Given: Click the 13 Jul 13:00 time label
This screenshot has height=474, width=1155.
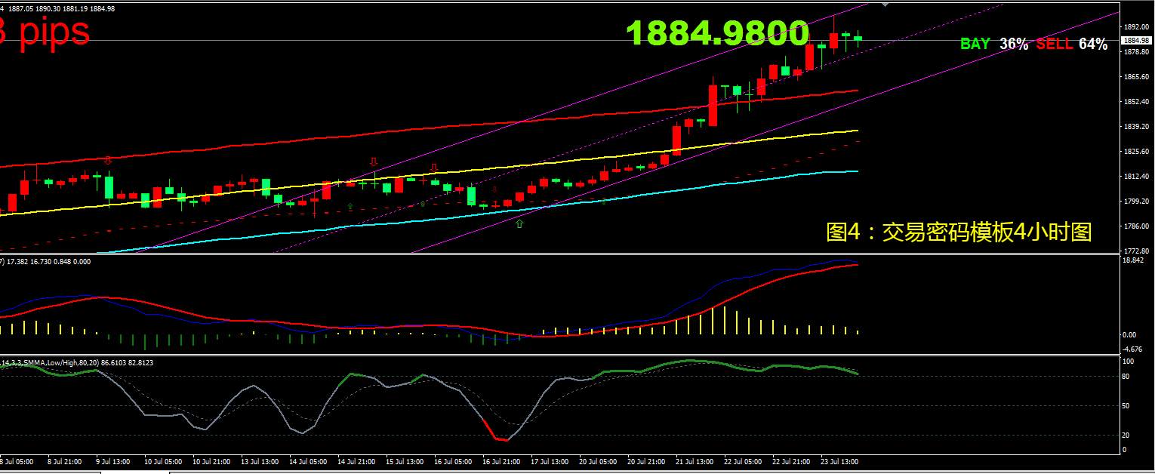Looking at the screenshot, I should pos(260,461).
